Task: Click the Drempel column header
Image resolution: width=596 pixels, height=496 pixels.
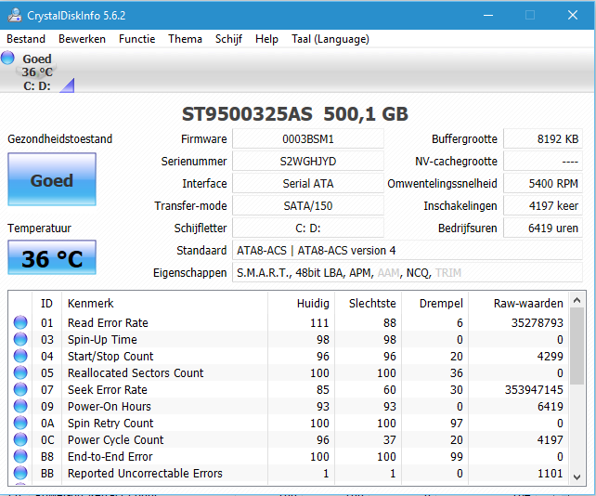Action: (x=434, y=303)
